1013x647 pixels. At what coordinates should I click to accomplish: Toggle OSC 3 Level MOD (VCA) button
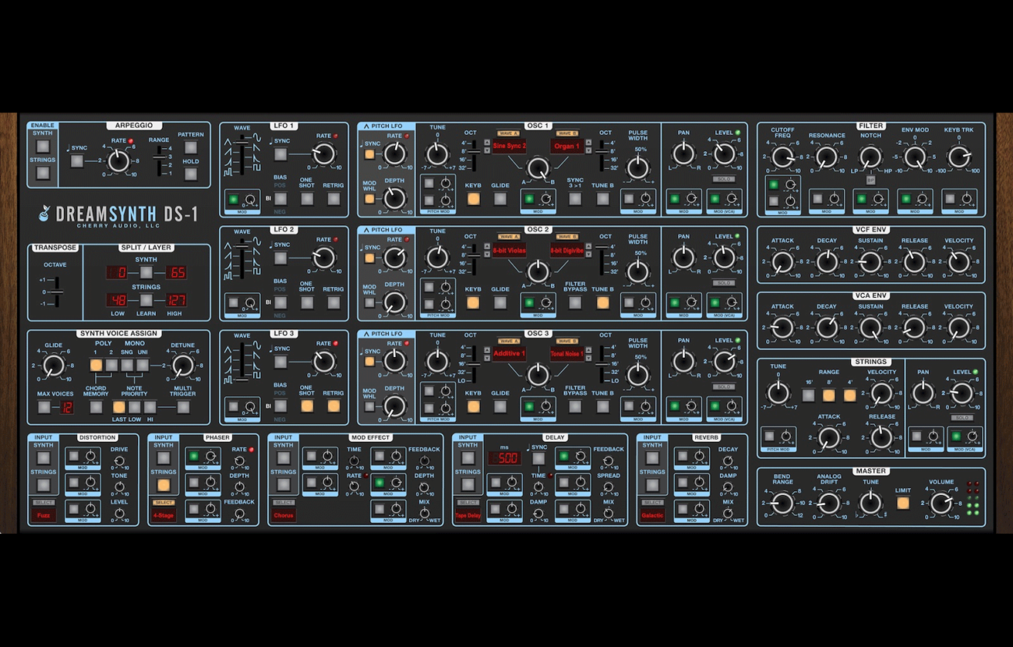[x=715, y=406]
